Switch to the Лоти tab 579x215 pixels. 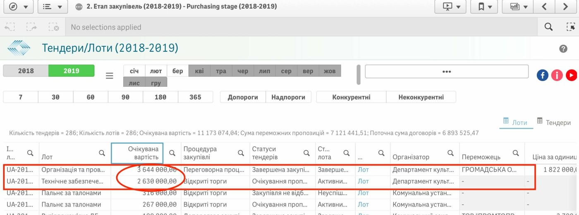click(x=515, y=122)
